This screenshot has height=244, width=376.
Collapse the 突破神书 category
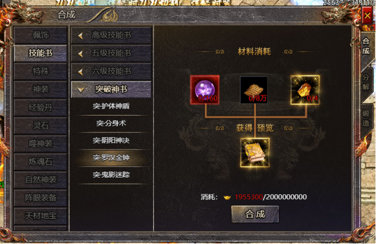click(111, 89)
